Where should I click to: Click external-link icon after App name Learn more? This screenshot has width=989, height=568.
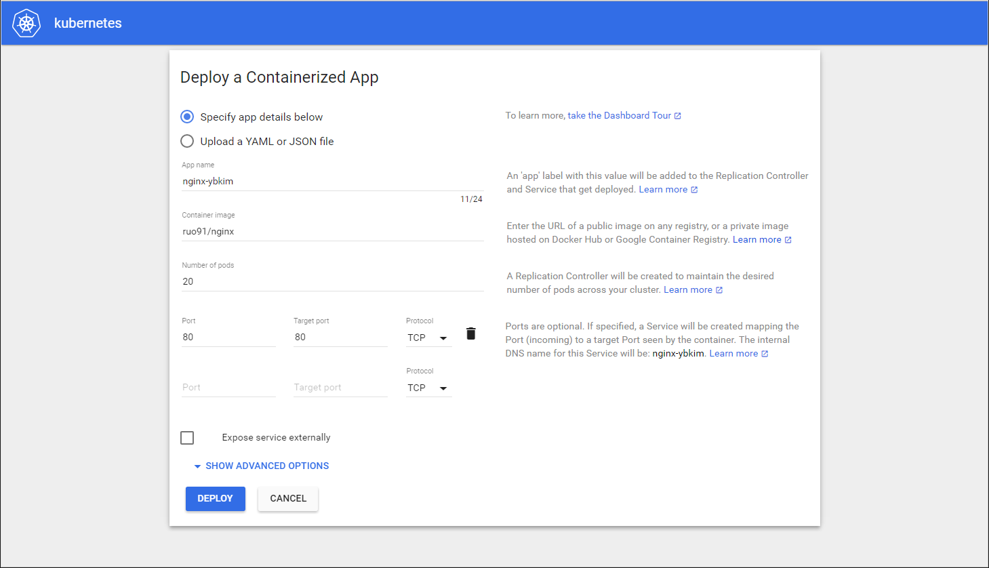[694, 190]
